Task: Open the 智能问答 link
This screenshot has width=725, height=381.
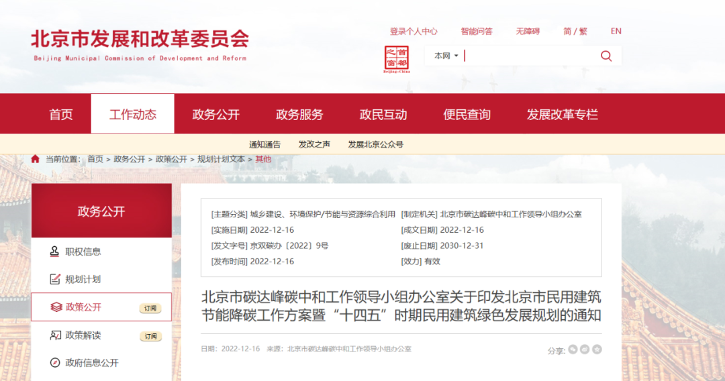Action: pos(477,32)
